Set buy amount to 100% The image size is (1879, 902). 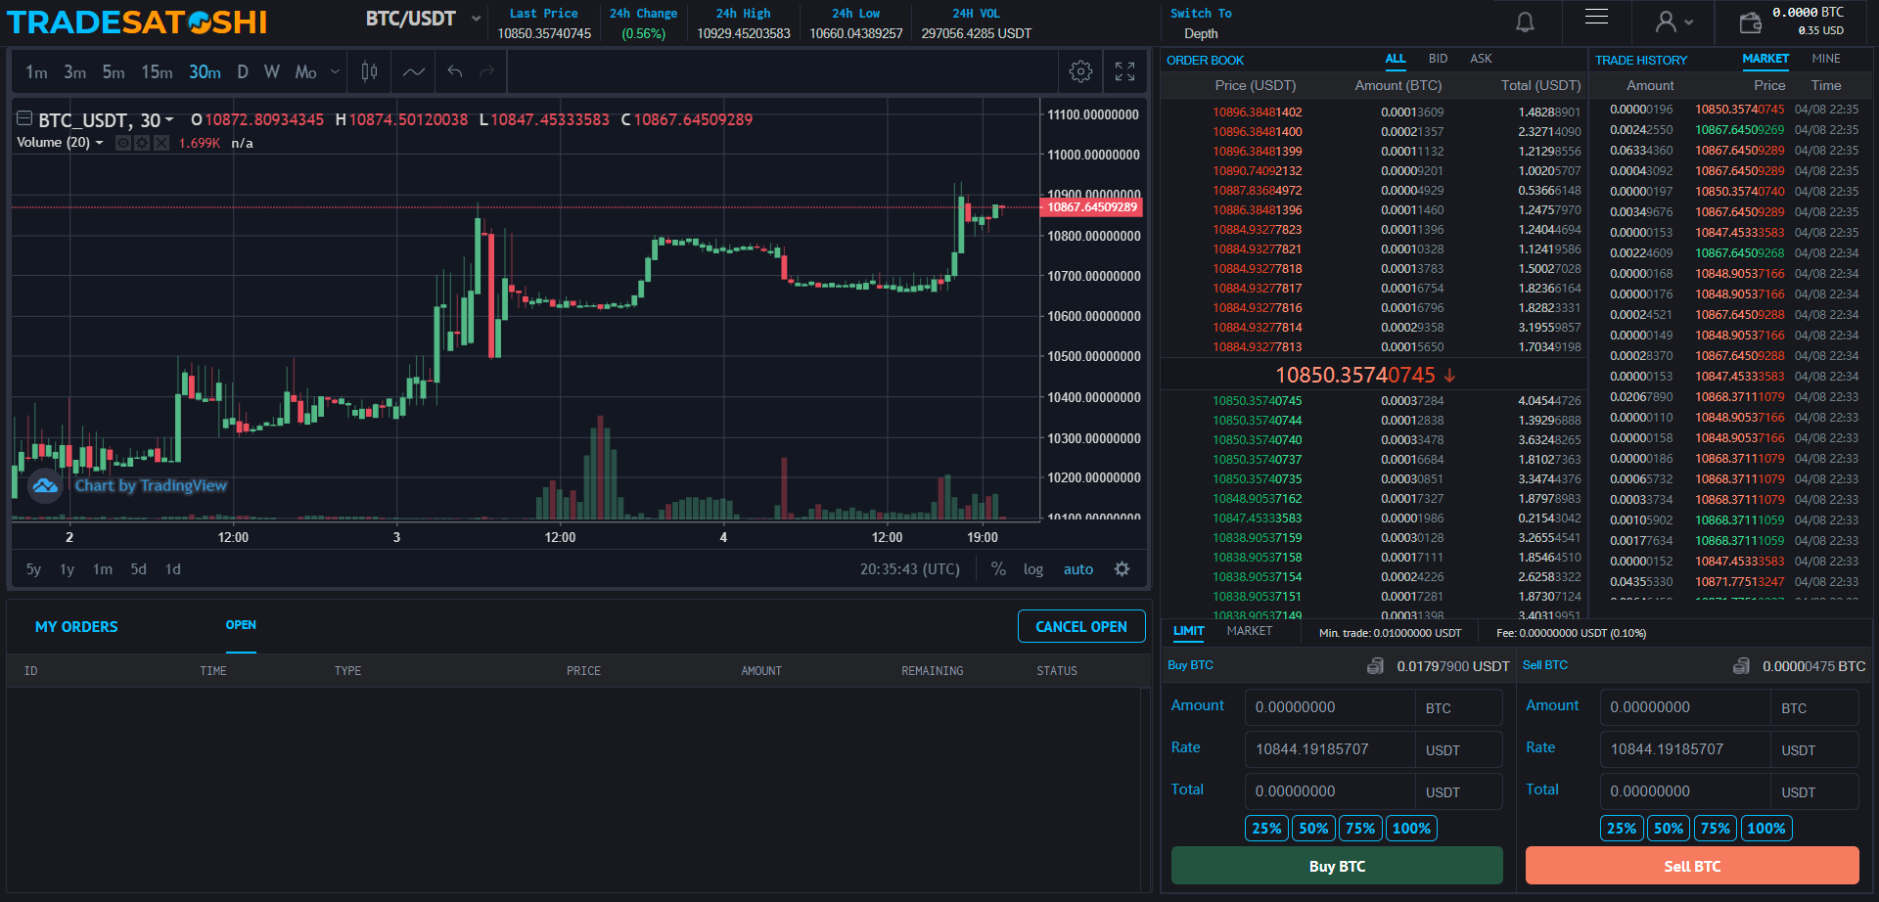(x=1411, y=829)
